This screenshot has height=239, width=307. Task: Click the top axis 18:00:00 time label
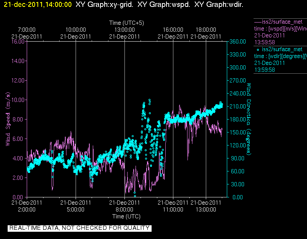[206, 30]
